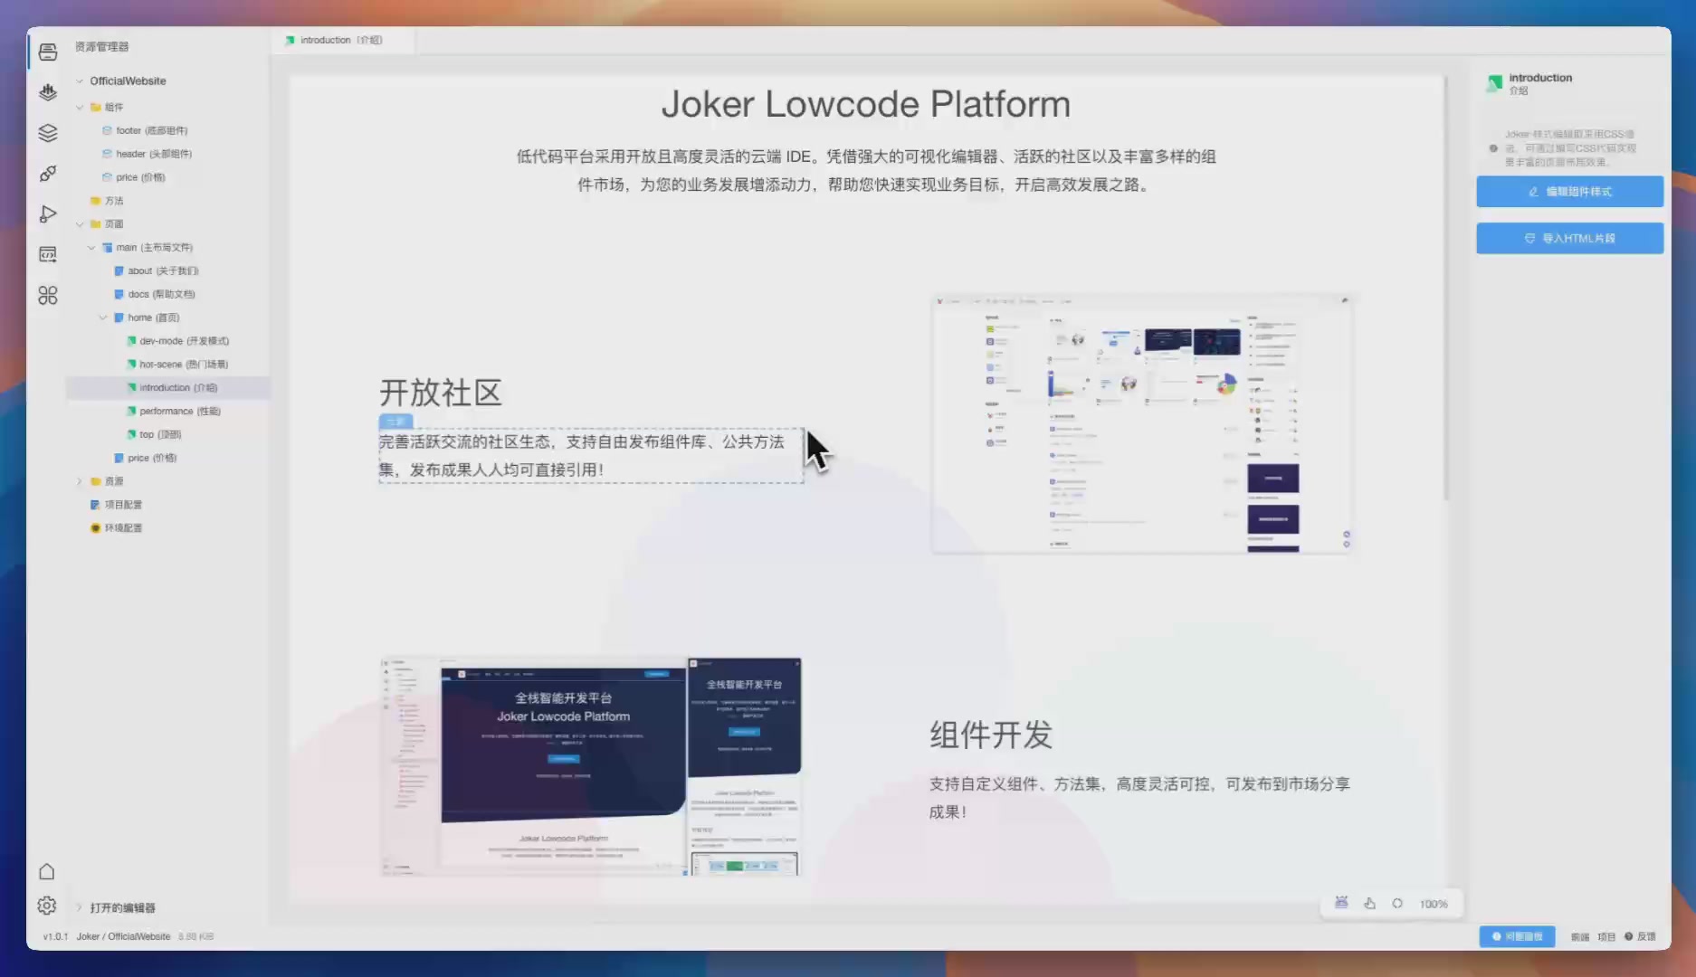
Task: Open settings gear in left sidebar
Action: pyautogui.click(x=47, y=906)
